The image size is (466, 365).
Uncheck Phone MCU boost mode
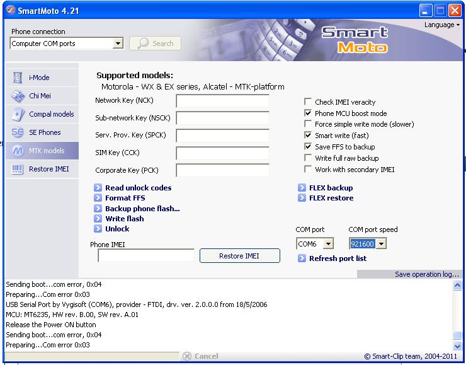pos(308,113)
